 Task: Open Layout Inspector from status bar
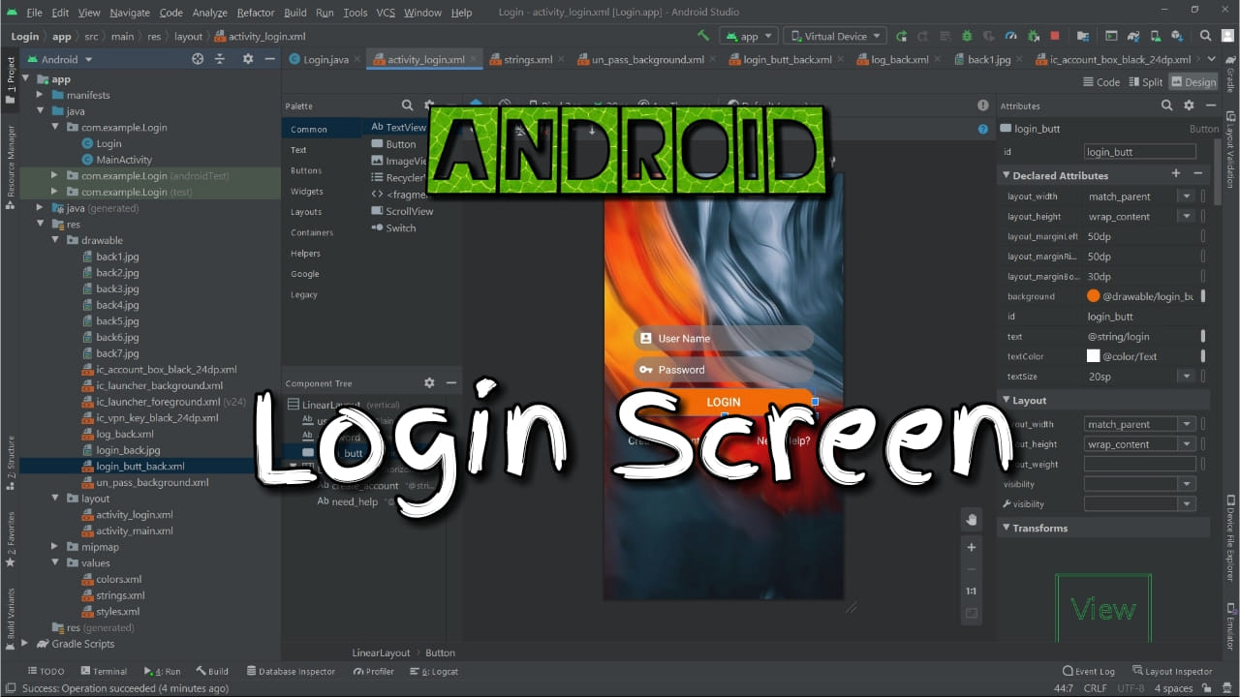click(x=1171, y=671)
